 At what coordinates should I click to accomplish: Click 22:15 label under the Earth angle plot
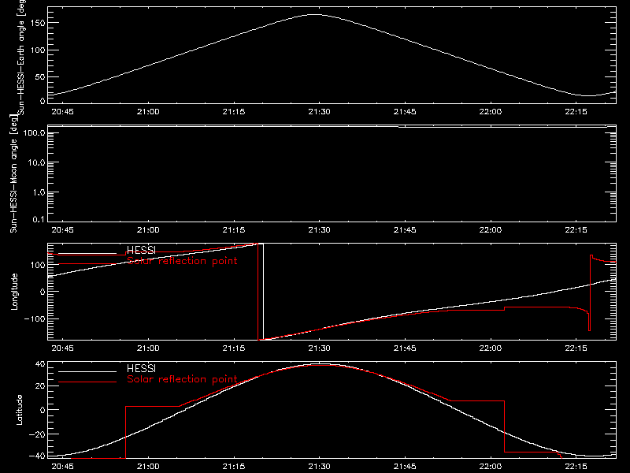(576, 112)
